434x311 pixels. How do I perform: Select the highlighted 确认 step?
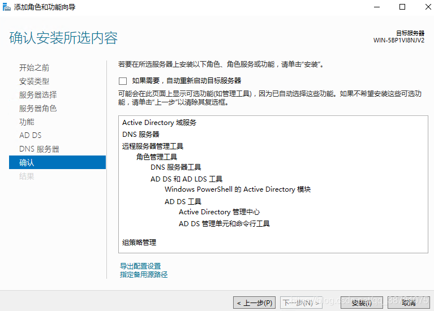(x=57, y=162)
